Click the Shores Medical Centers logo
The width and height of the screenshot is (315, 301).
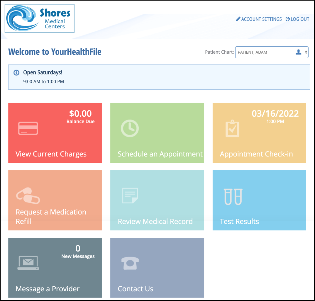pos(39,18)
